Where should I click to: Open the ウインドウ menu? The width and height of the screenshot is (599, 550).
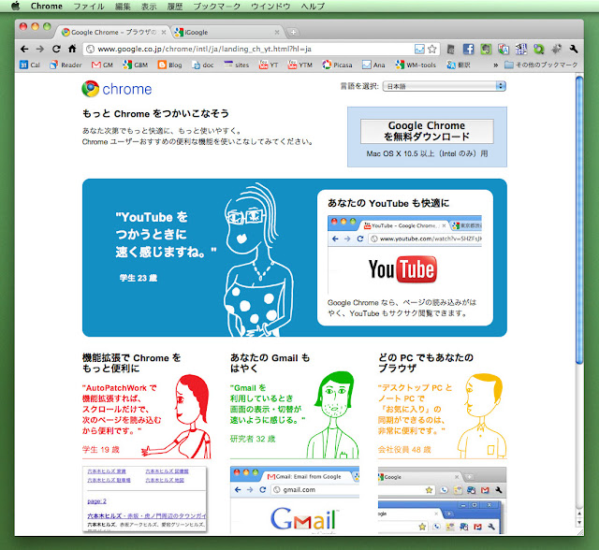pyautogui.click(x=270, y=7)
